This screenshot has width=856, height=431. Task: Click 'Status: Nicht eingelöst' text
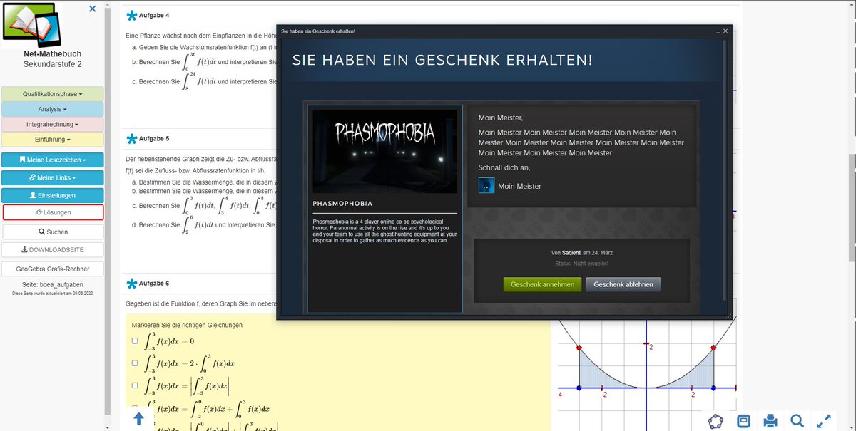click(x=582, y=264)
